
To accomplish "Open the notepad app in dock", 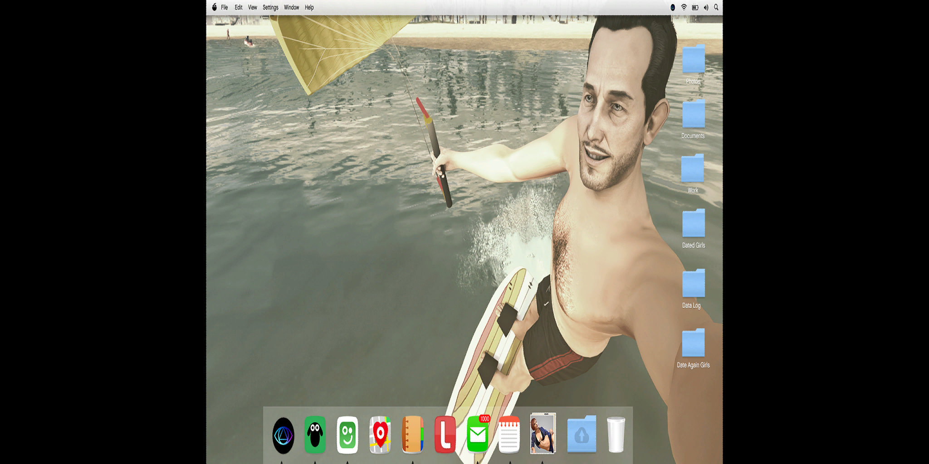I will (509, 435).
